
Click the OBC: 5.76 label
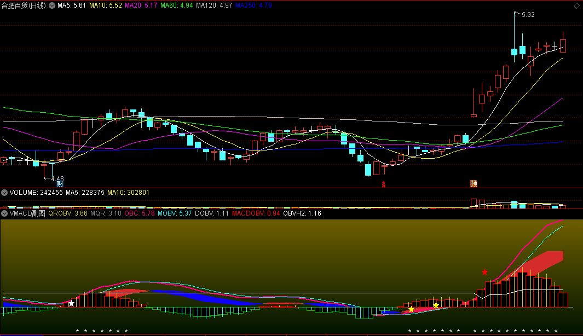click(140, 213)
